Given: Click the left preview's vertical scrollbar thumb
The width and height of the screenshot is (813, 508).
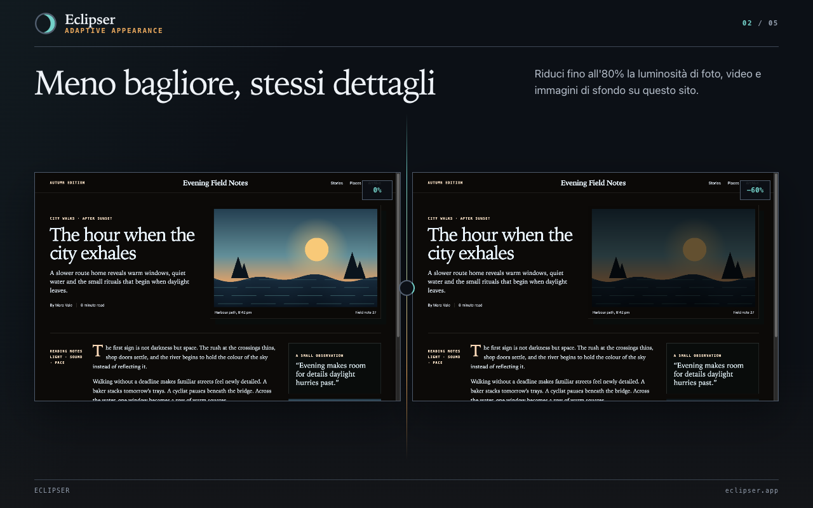Looking at the screenshot, I should pyautogui.click(x=398, y=255).
